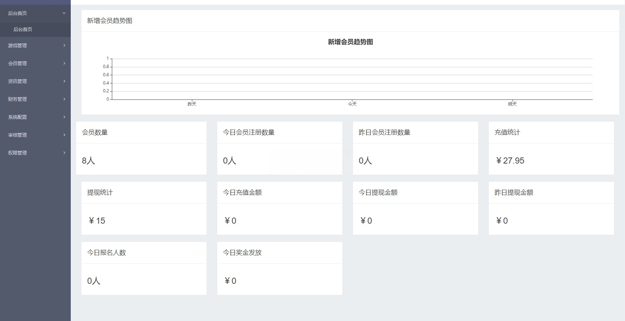Collapse the 后台首页 parent menu arrow
The image size is (625, 321).
point(64,13)
